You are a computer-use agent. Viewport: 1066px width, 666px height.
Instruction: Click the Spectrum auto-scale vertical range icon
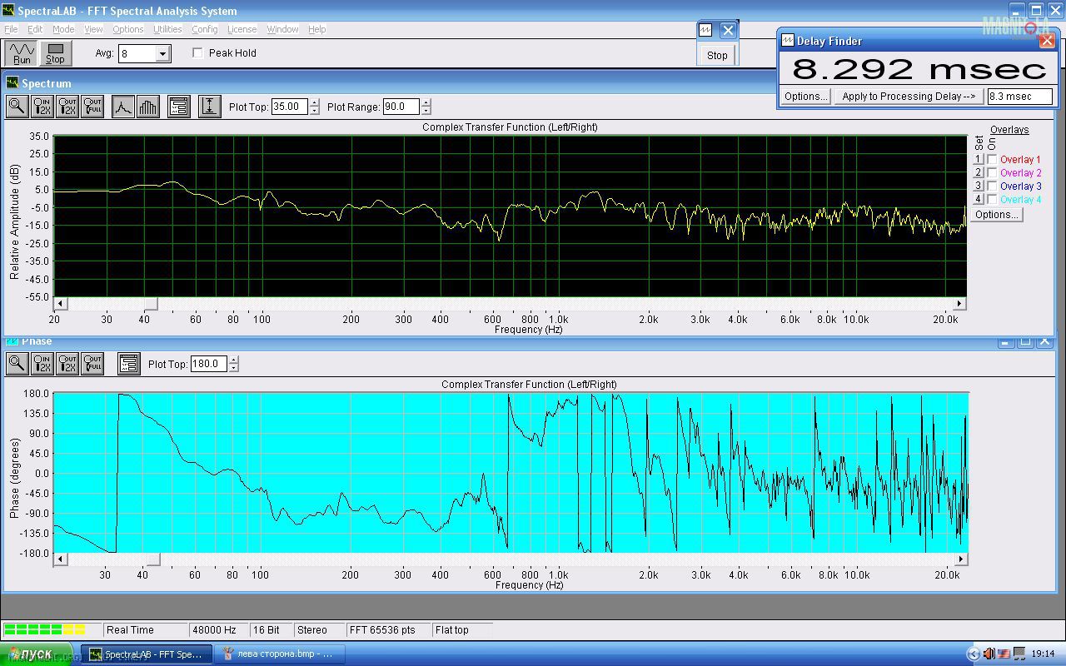pyautogui.click(x=209, y=107)
